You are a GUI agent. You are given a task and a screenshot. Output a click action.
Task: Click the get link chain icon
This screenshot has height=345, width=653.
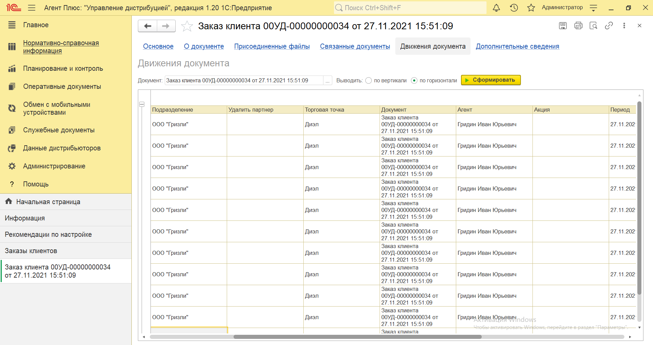tap(609, 26)
